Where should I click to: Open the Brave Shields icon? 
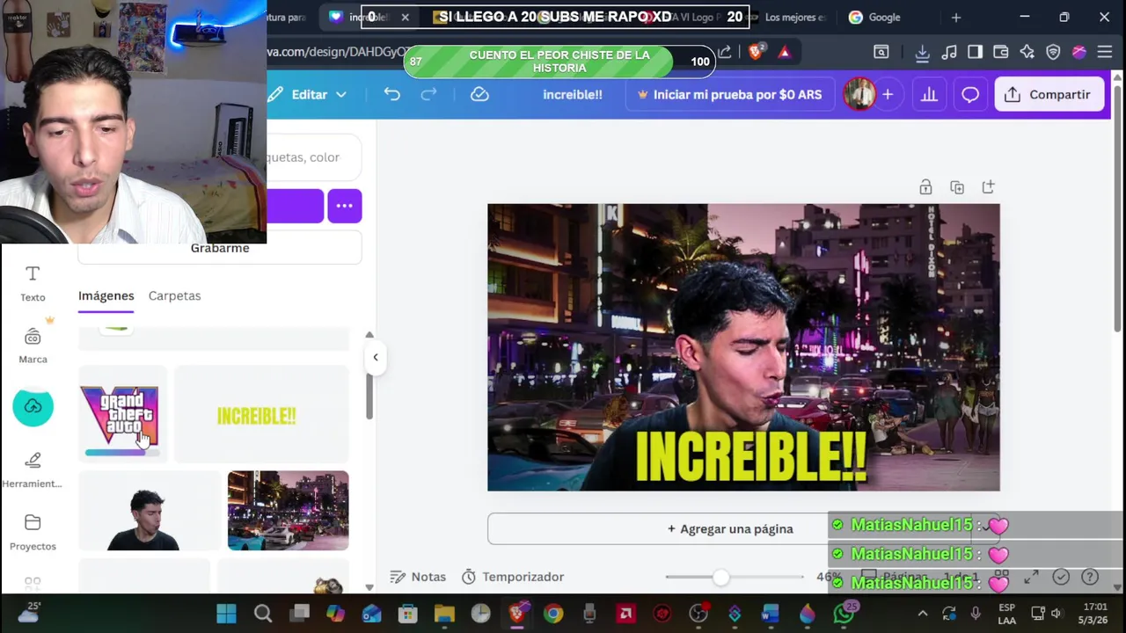(755, 52)
